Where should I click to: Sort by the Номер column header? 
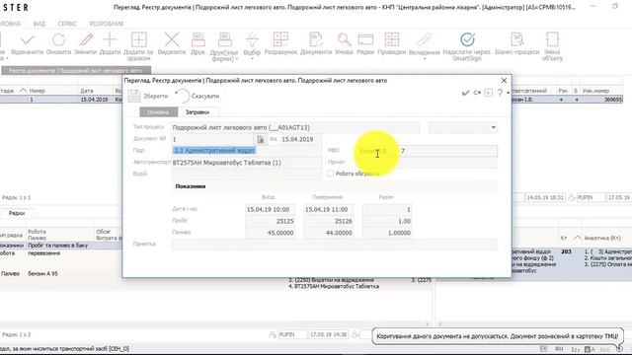pyautogui.click(x=38, y=91)
